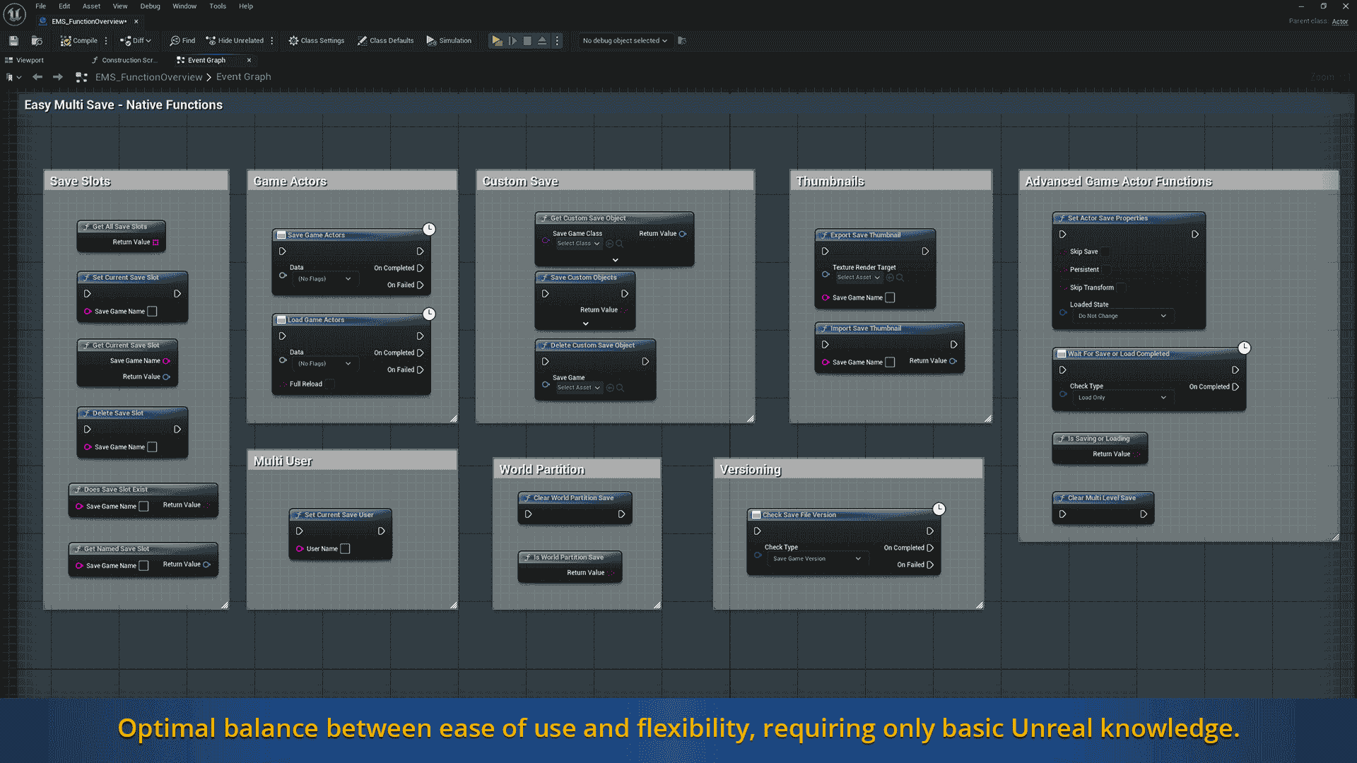Tick User Name box on Set Current Save User
The image size is (1357, 763).
click(345, 549)
